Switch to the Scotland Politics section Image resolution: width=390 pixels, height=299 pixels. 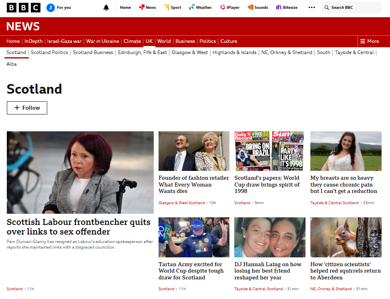point(49,52)
